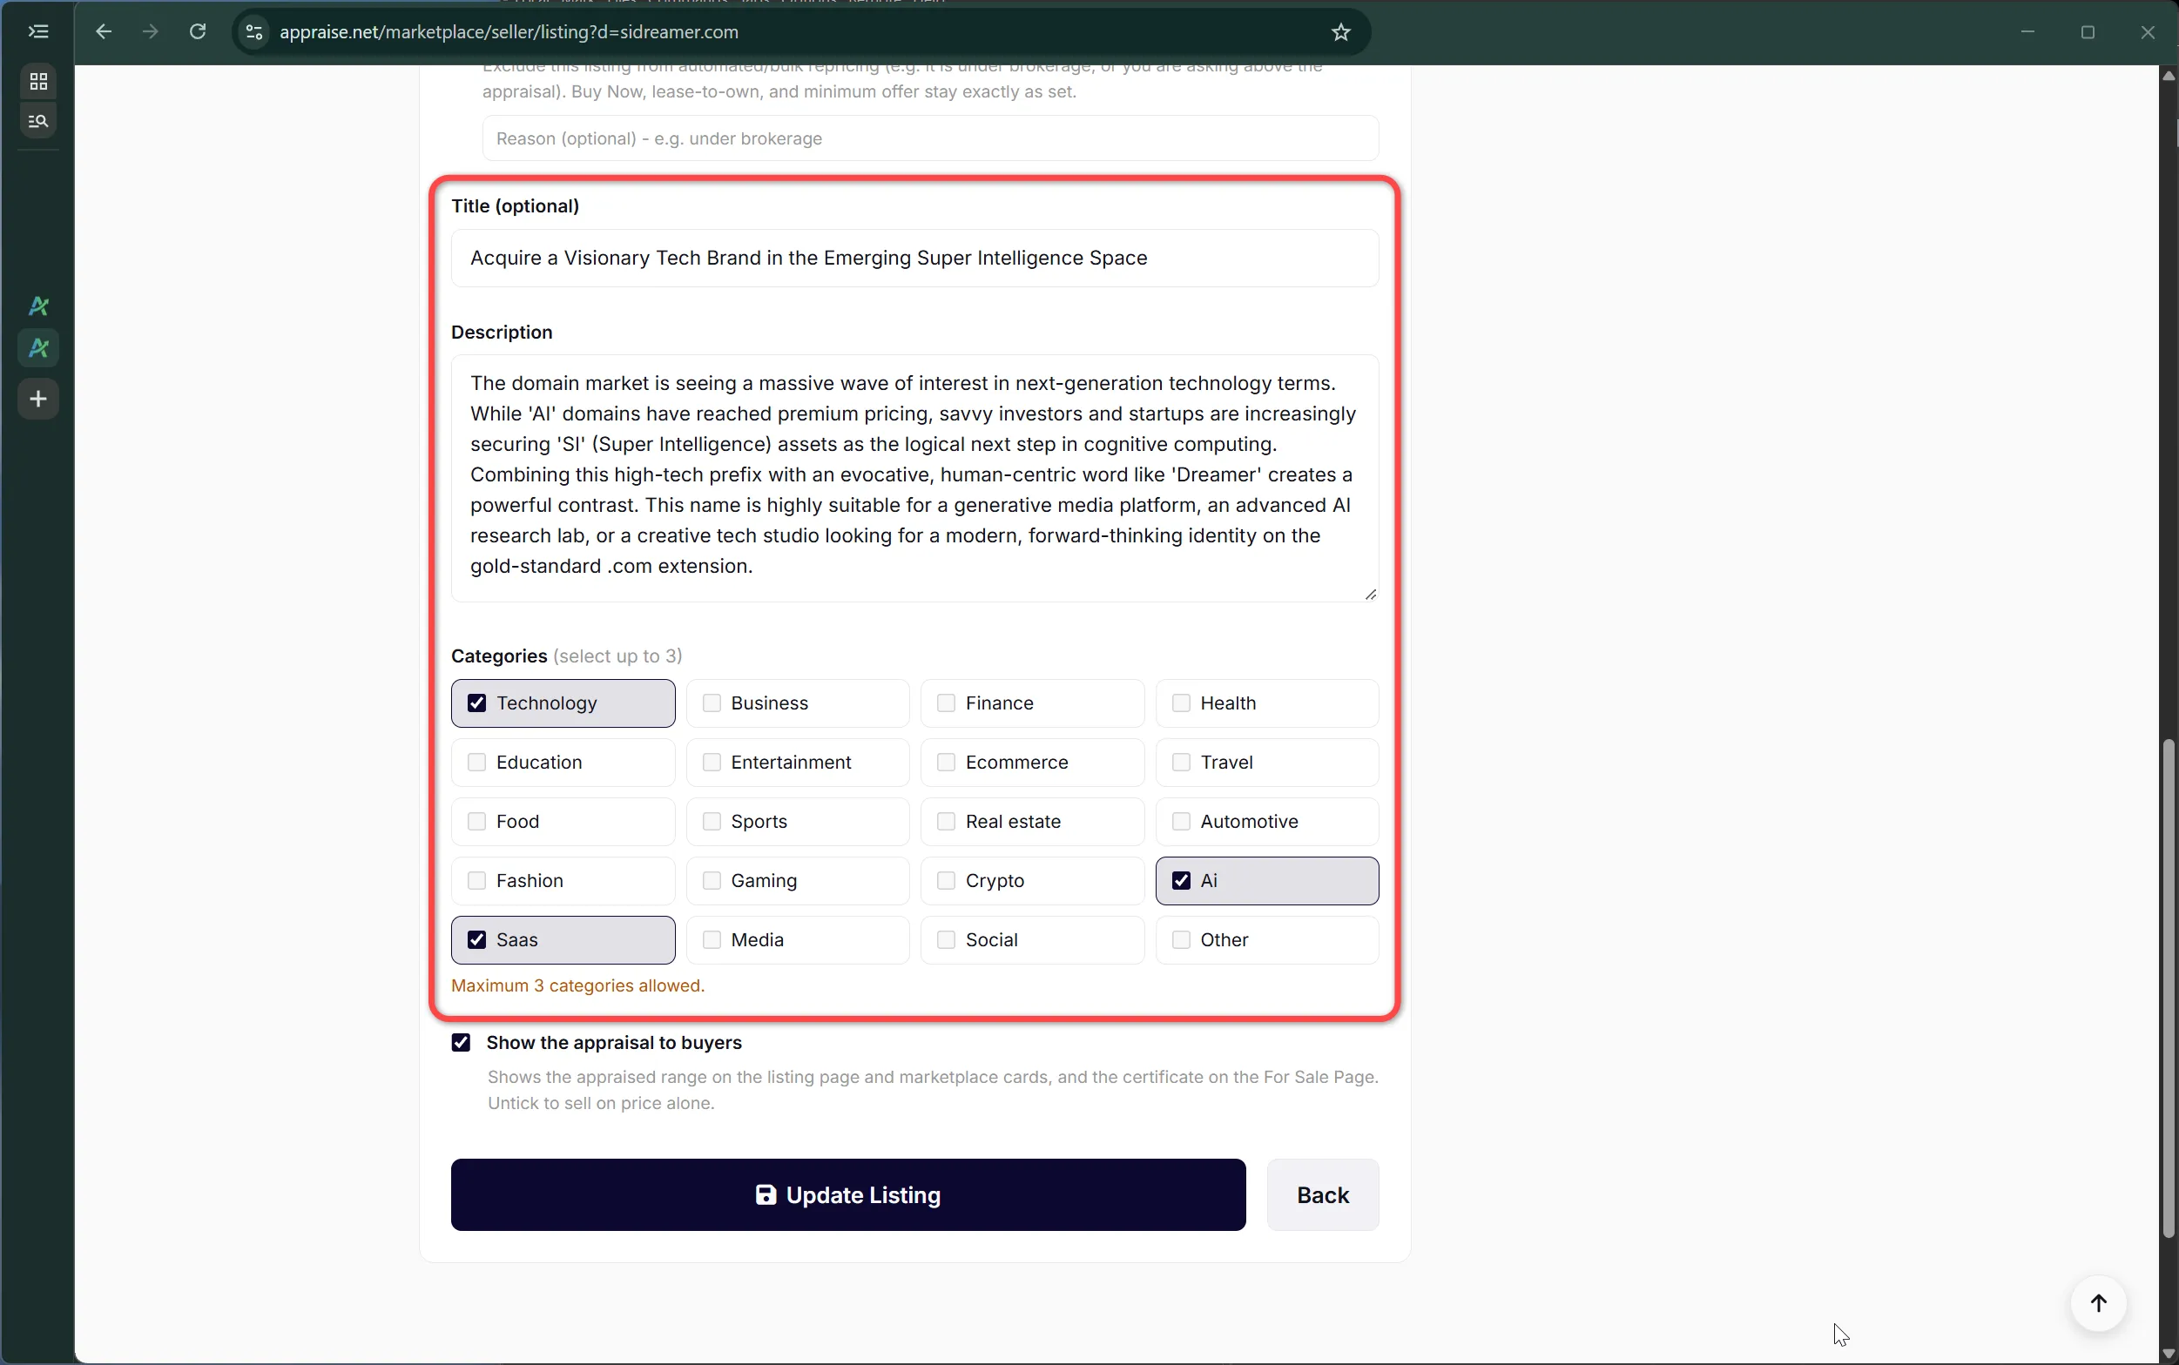The height and width of the screenshot is (1365, 2179).
Task: Bookmark this page with star icon
Action: click(x=1341, y=32)
